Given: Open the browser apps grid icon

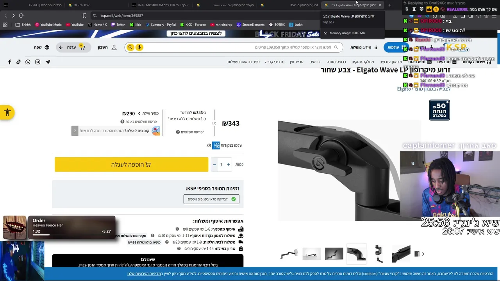Looking at the screenshot, I should (5, 25).
